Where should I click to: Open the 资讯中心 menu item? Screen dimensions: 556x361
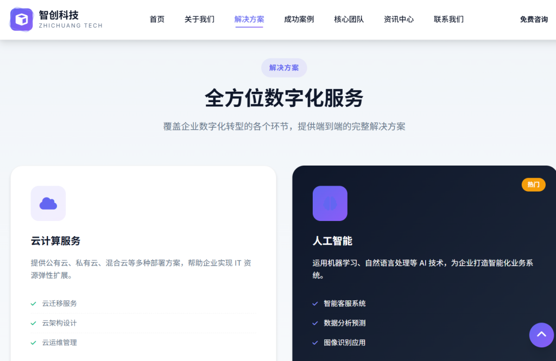(x=399, y=20)
